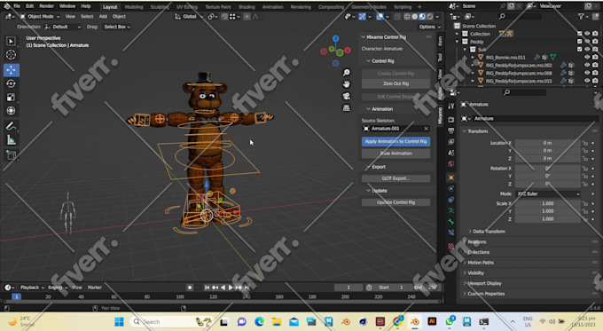603x331 pixels.
Task: Click the Bake Animation button
Action: click(395, 154)
